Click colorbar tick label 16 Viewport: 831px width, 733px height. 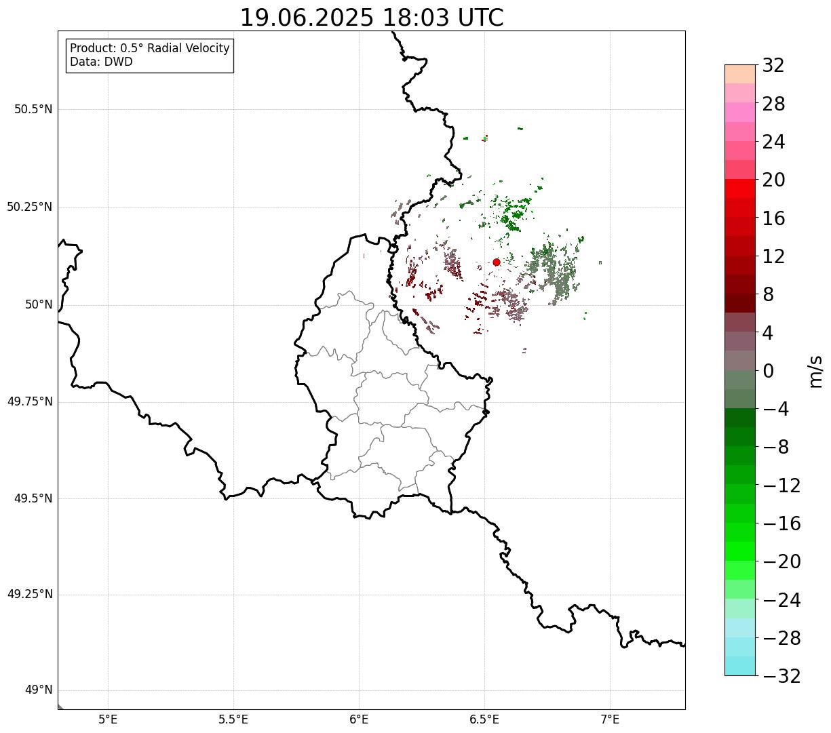point(773,218)
